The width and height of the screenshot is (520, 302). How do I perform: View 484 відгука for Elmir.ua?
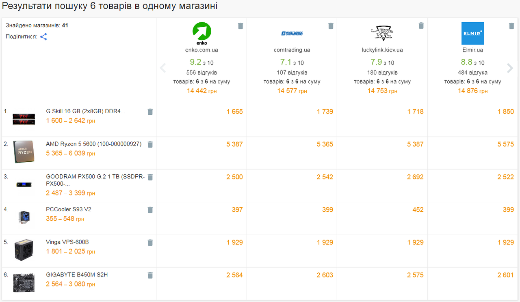[x=472, y=73]
